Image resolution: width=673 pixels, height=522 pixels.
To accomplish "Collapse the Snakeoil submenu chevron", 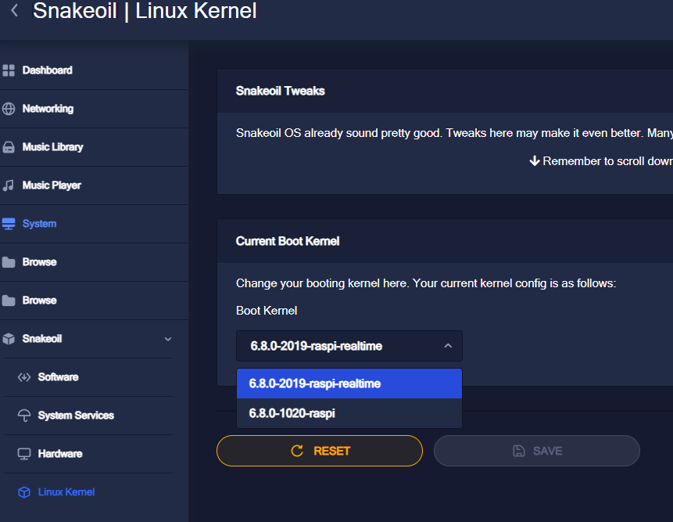I will (x=168, y=339).
